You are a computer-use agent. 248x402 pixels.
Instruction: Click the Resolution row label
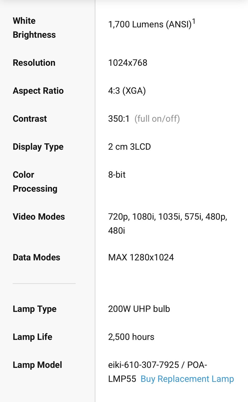click(x=34, y=63)
